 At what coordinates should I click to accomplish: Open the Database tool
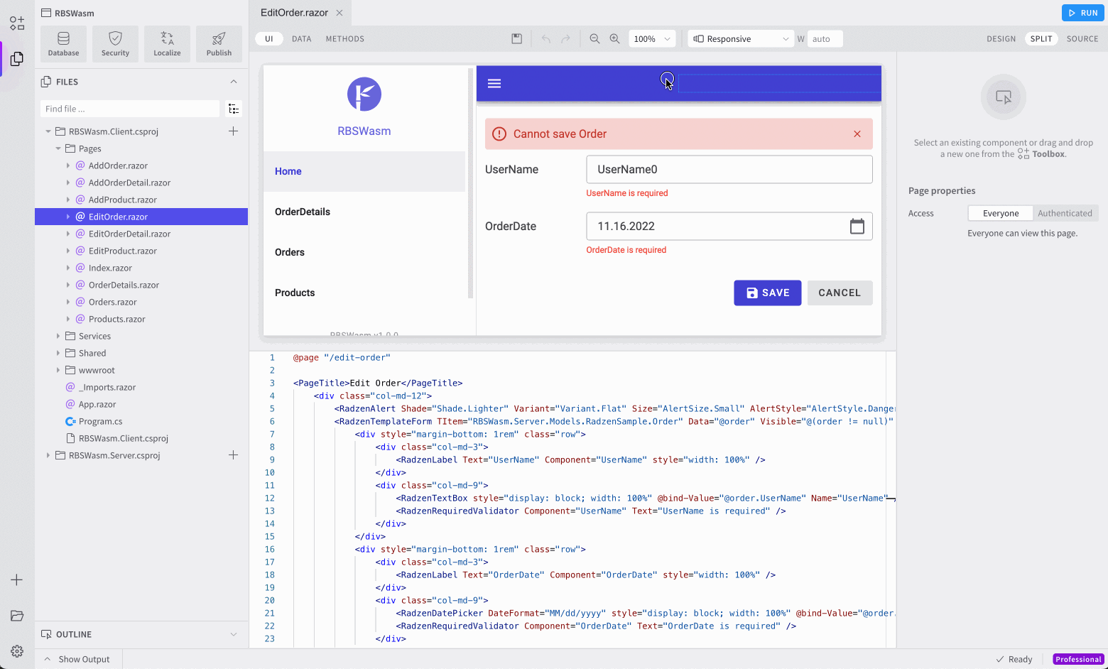[63, 44]
